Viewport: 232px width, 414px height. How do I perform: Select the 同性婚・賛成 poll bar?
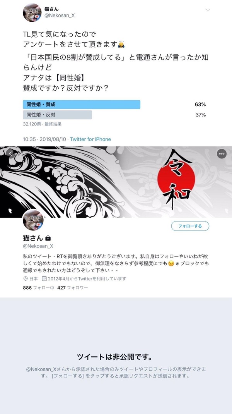coord(82,104)
